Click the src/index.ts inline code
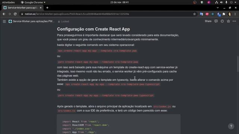The image size is (239, 134). [x=66, y=111]
